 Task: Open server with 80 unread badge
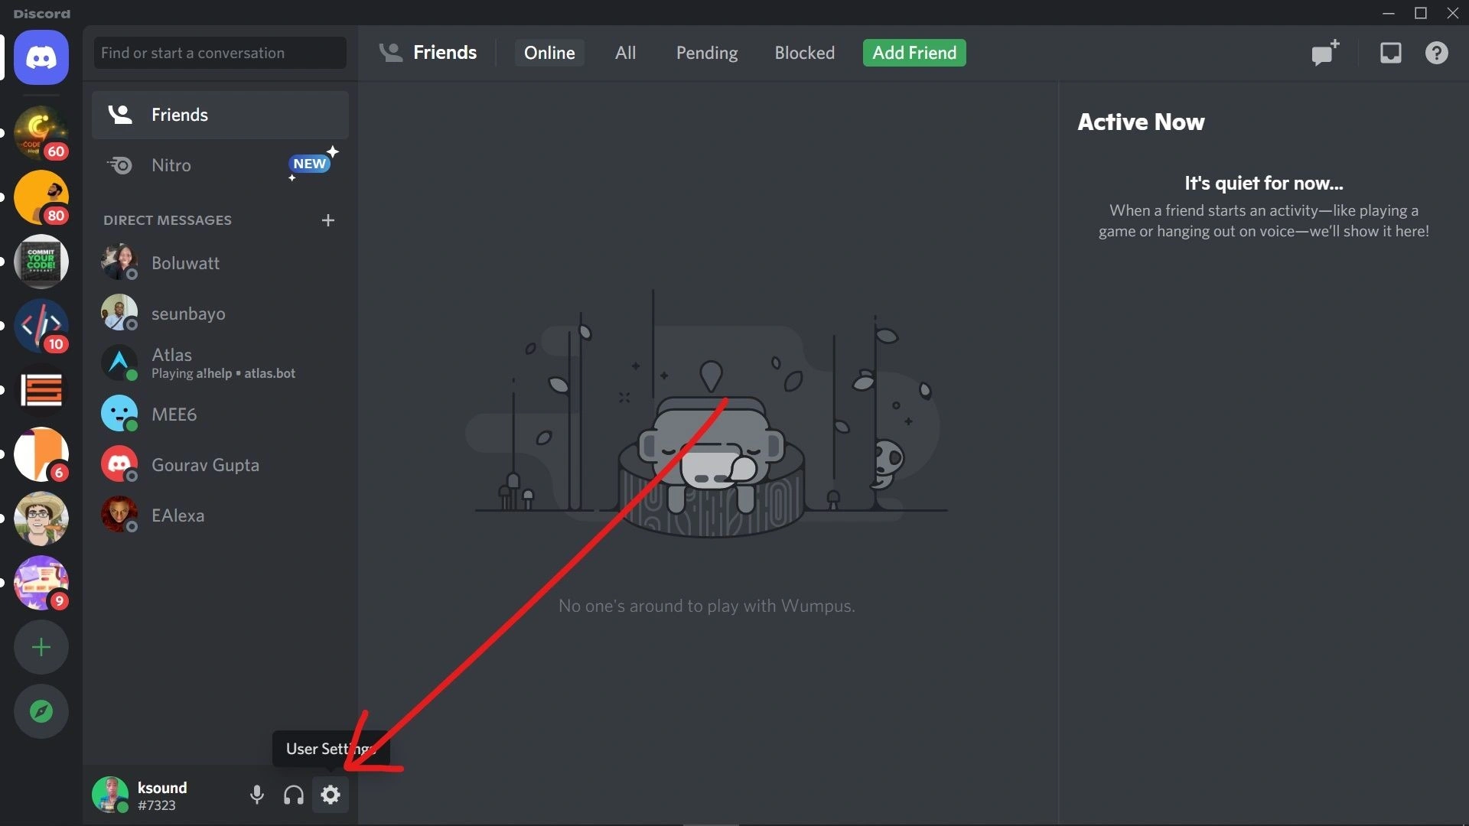coord(41,197)
